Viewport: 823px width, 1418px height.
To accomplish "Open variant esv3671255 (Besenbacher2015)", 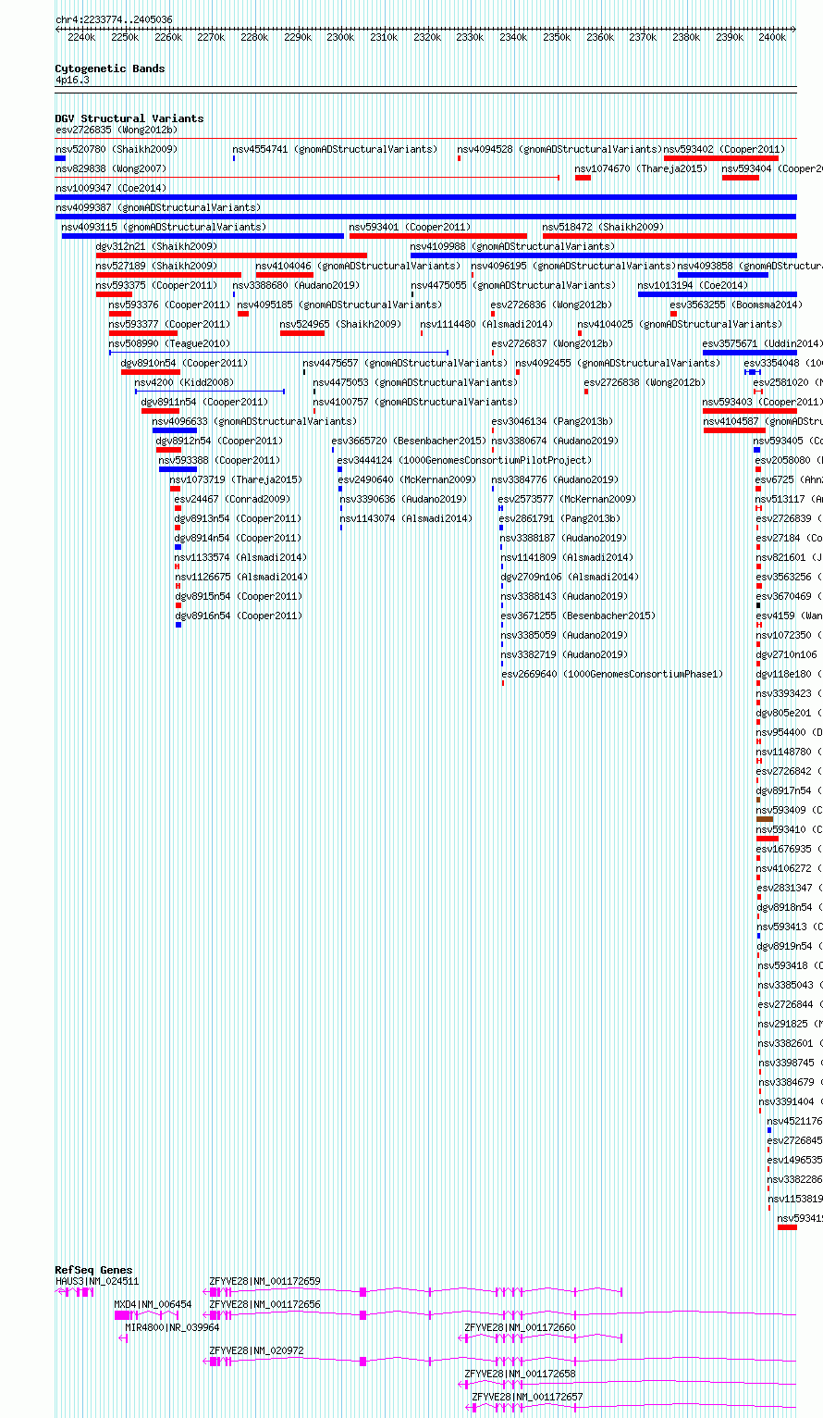I will pos(578,616).
